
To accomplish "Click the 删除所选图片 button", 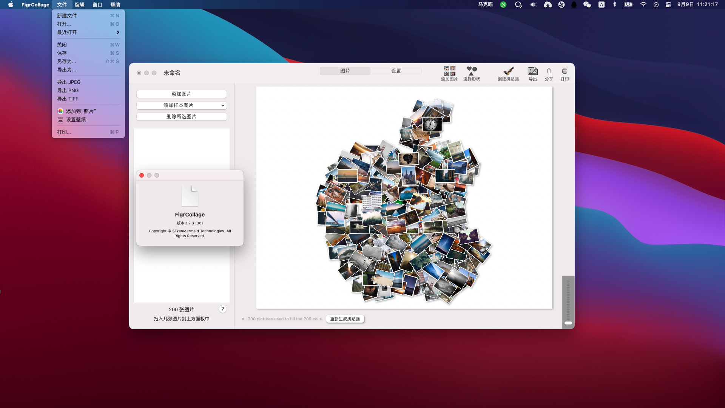I will (x=181, y=117).
